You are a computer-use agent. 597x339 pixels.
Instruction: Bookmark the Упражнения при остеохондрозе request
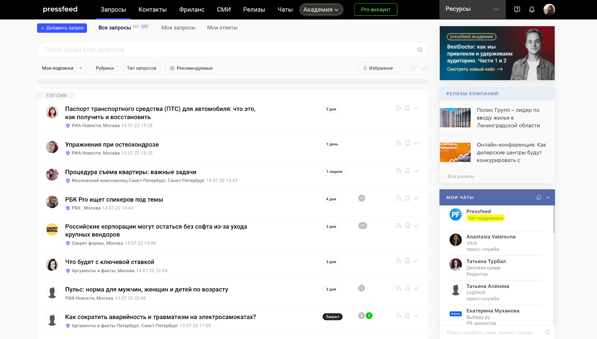click(407, 143)
